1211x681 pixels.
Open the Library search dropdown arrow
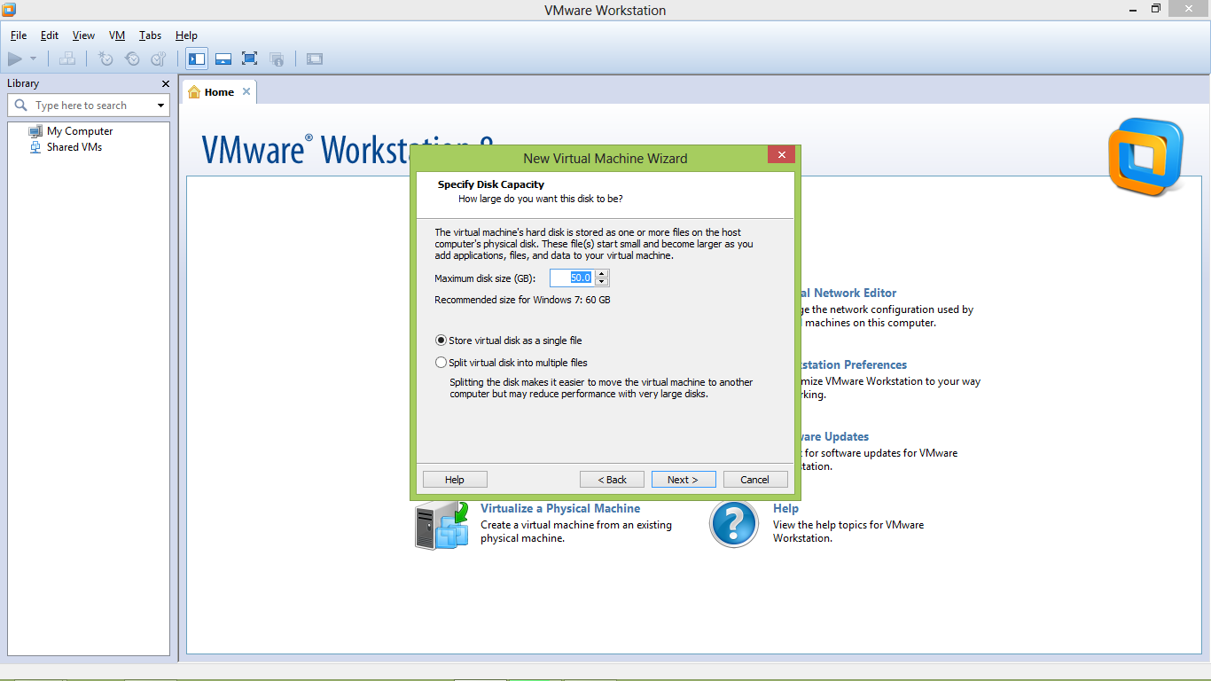coord(160,105)
